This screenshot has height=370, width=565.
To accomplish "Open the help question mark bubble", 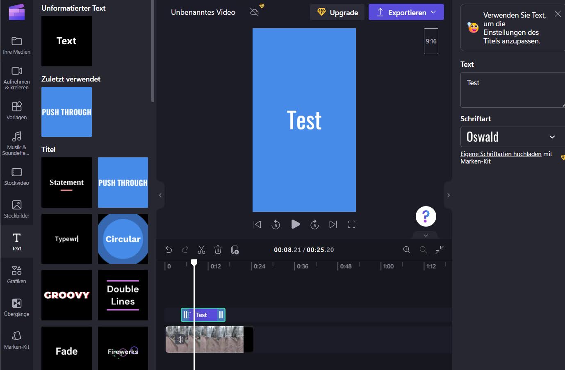I will pos(426,216).
